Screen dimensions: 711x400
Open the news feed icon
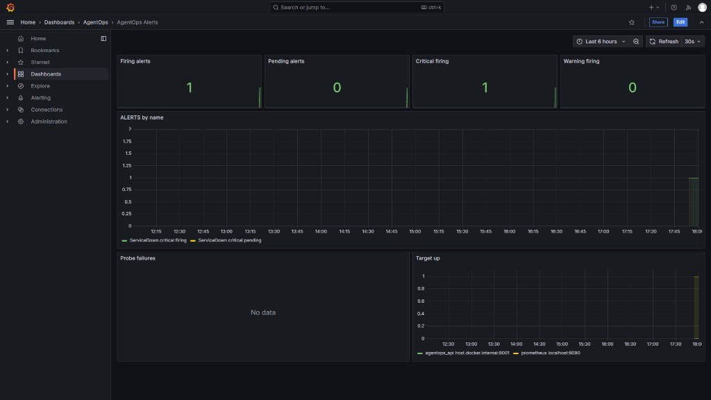688,7
